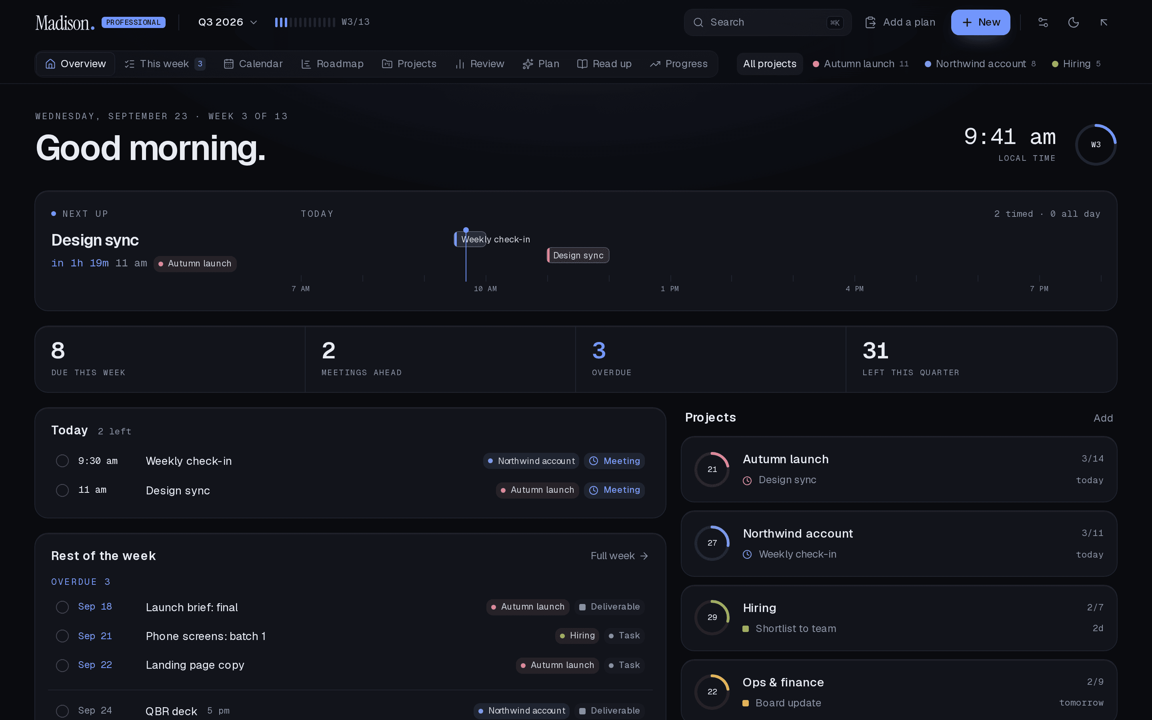Click the collapse arrow icon in header

click(1104, 22)
